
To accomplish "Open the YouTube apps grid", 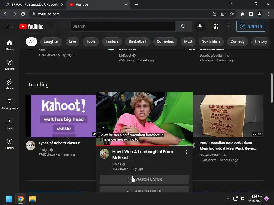I will point(216,26).
